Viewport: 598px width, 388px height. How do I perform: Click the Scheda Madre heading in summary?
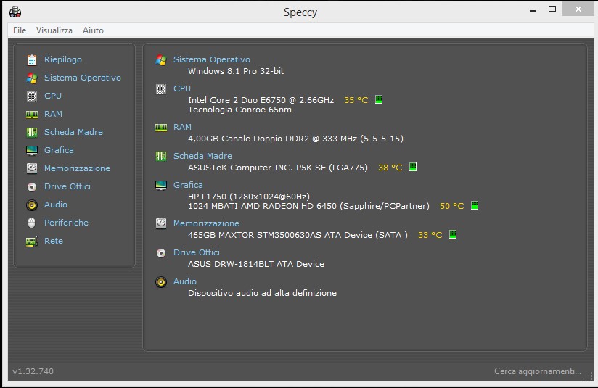pyautogui.click(x=202, y=156)
